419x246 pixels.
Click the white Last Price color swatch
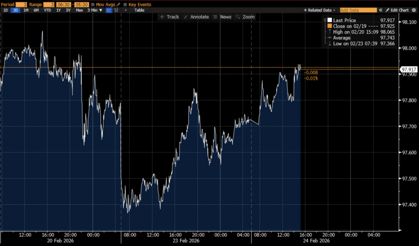(x=330, y=20)
